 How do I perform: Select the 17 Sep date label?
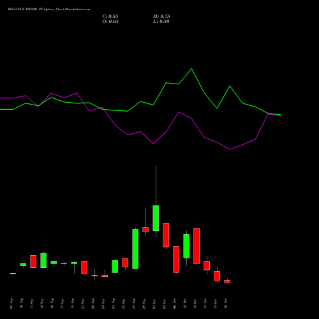63,304
